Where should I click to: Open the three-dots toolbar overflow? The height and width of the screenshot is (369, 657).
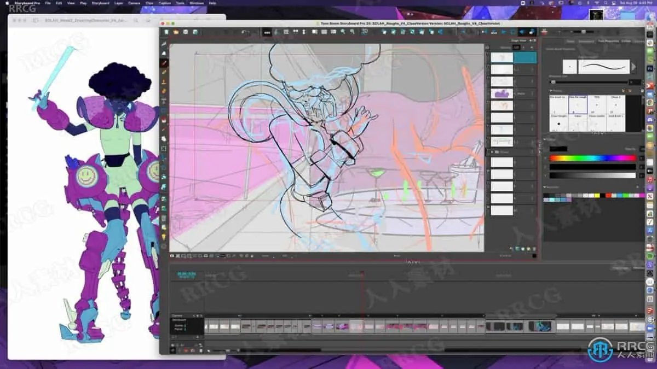(x=267, y=32)
